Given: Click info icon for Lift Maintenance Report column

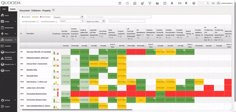Looking at the screenshot, I should 138,38.
